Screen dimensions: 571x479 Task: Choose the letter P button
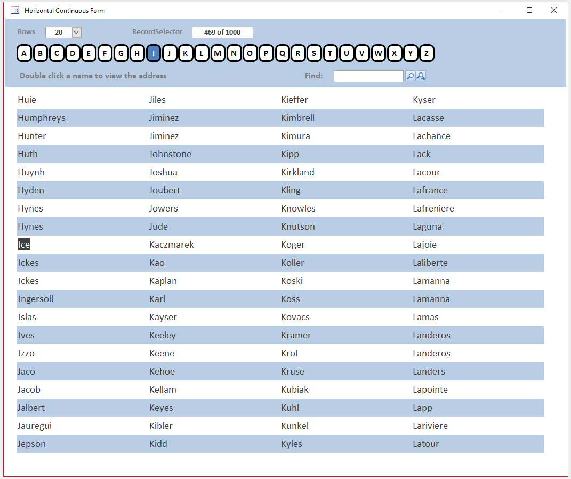coord(266,53)
